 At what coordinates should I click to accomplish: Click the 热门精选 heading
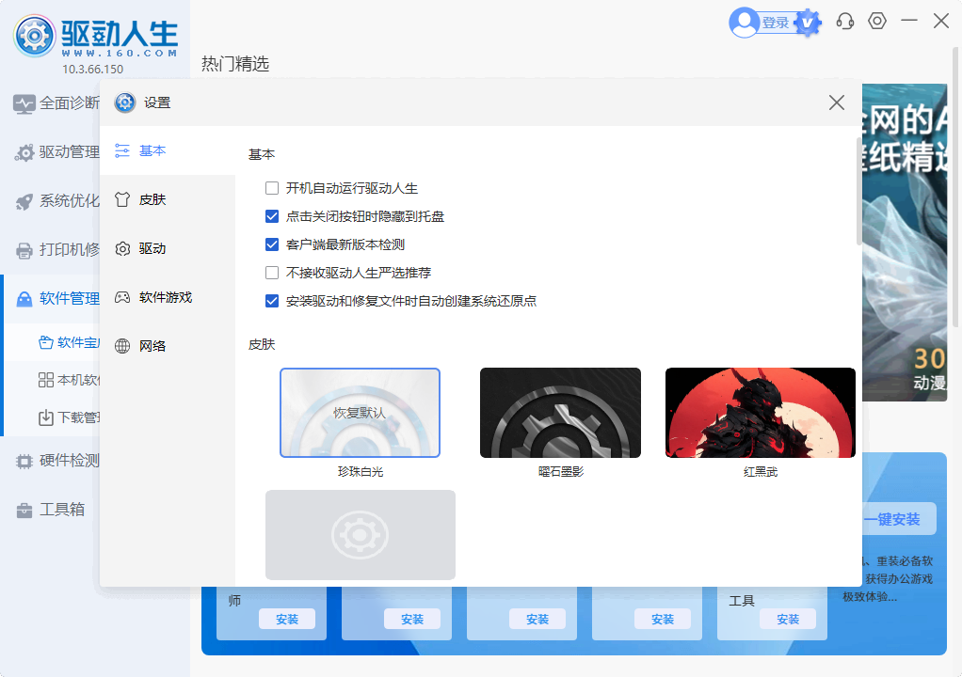tap(235, 64)
